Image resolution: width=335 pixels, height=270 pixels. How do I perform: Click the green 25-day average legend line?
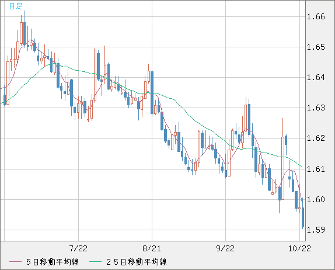pos(95,262)
